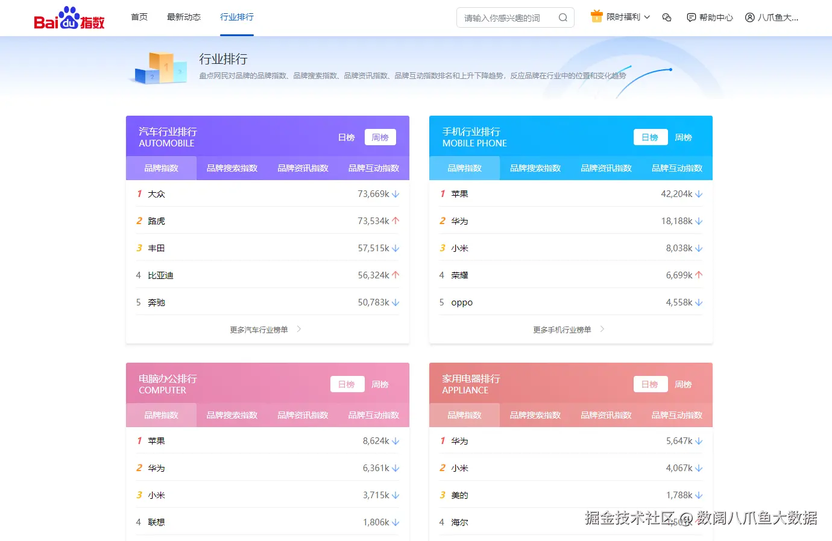Click the help center message icon
Viewport: 832px width, 541px height.
(692, 17)
